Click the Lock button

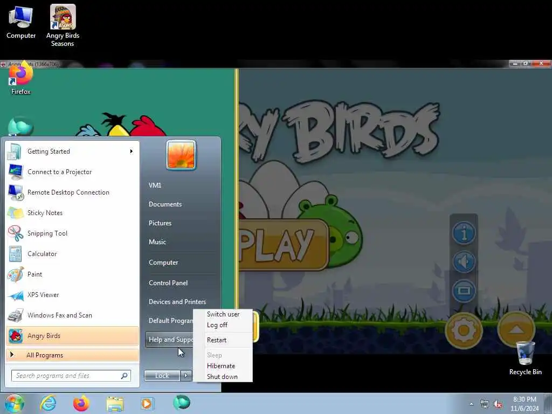coord(162,376)
